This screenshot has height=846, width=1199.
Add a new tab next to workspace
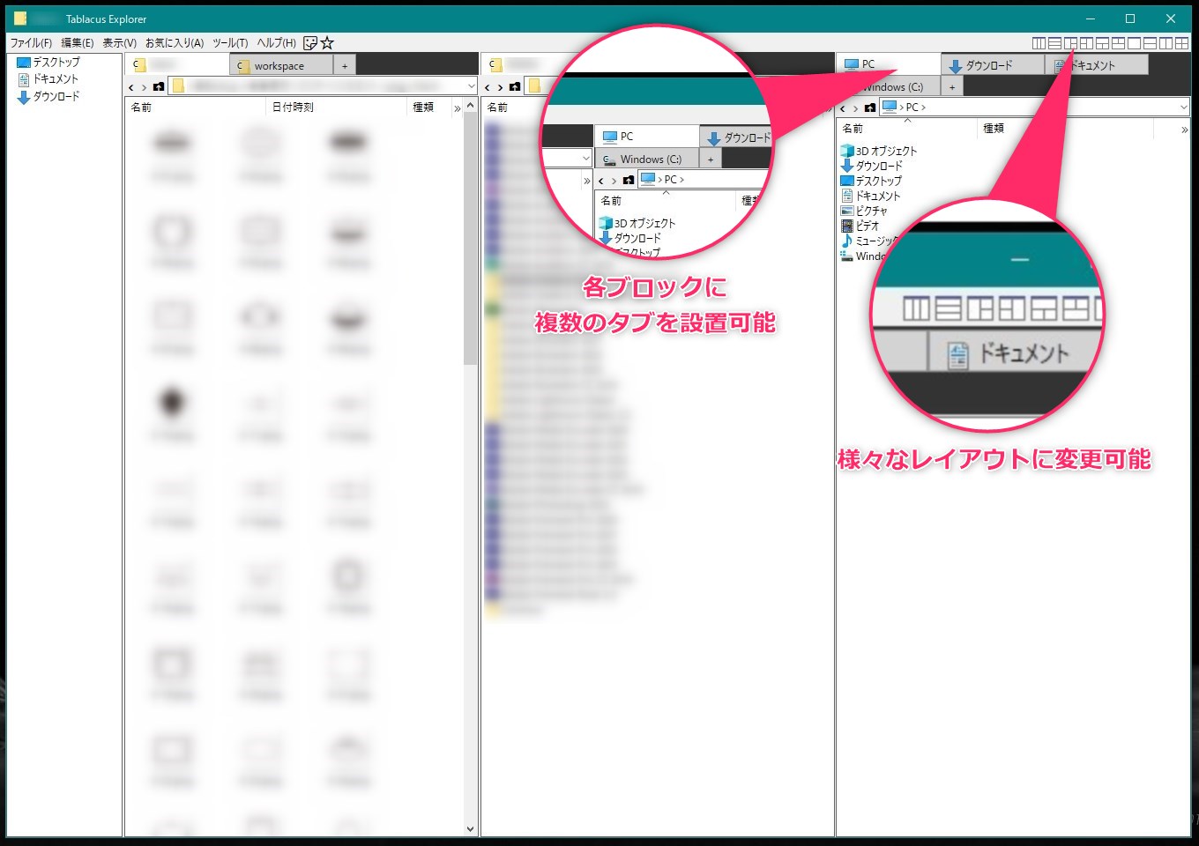345,65
